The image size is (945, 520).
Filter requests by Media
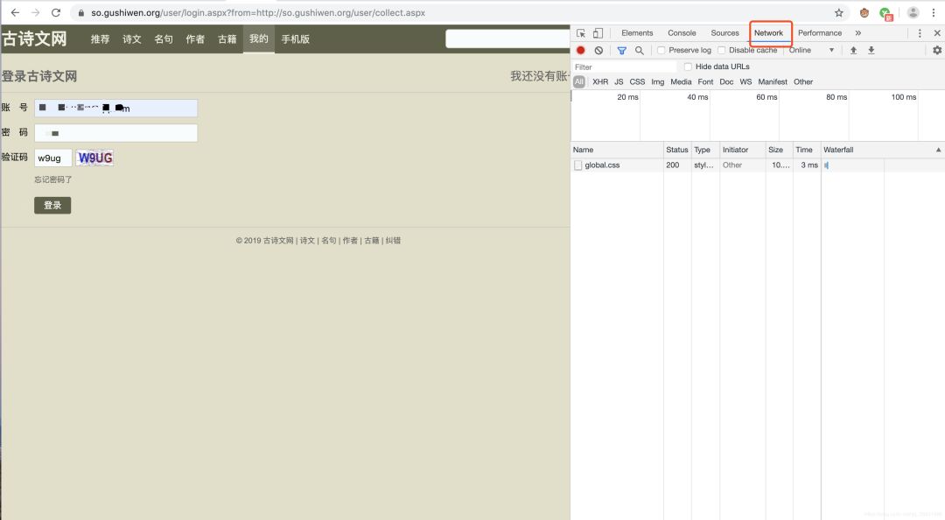tap(681, 81)
